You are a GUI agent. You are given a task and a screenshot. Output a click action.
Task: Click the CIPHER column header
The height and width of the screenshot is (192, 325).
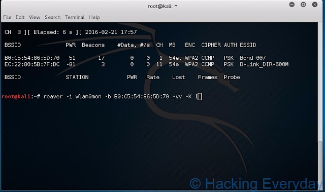(211, 45)
